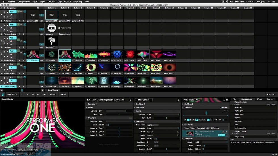The image size is (278, 156).
Task: Click clip panel search magnifier icon
Action: point(224,100)
